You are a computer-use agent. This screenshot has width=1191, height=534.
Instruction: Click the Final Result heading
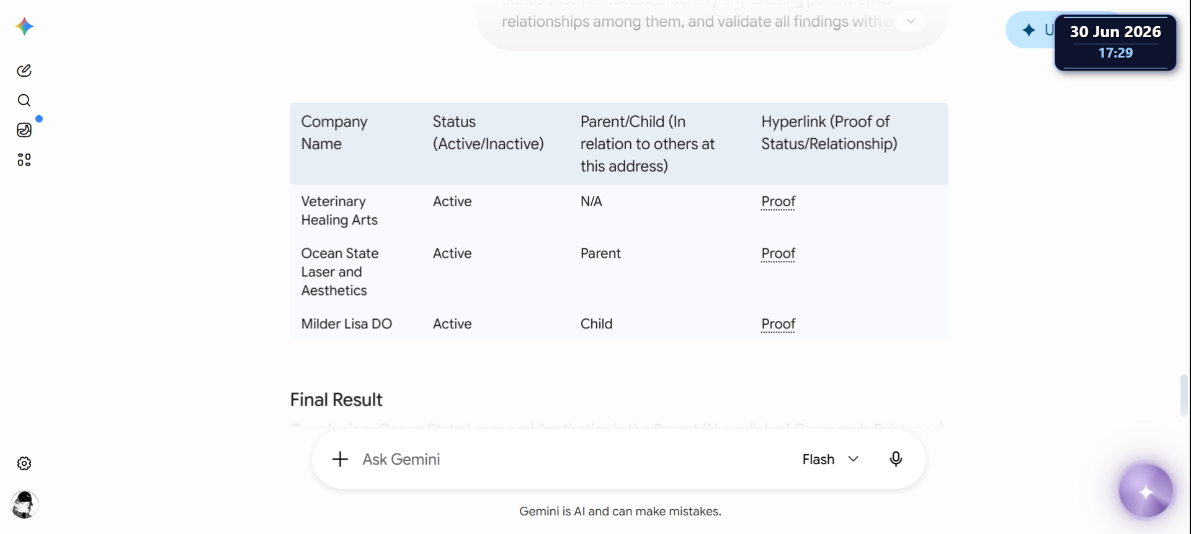[x=336, y=400]
